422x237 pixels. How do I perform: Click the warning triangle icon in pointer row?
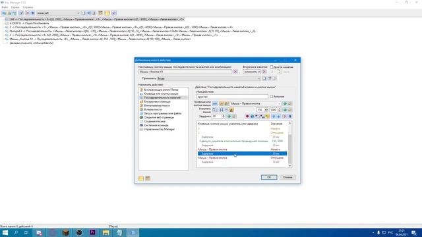[231, 110]
